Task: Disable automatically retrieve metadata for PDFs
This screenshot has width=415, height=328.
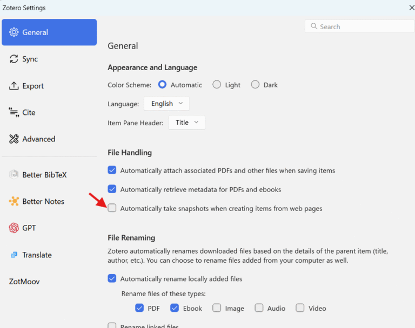Action: click(x=112, y=189)
